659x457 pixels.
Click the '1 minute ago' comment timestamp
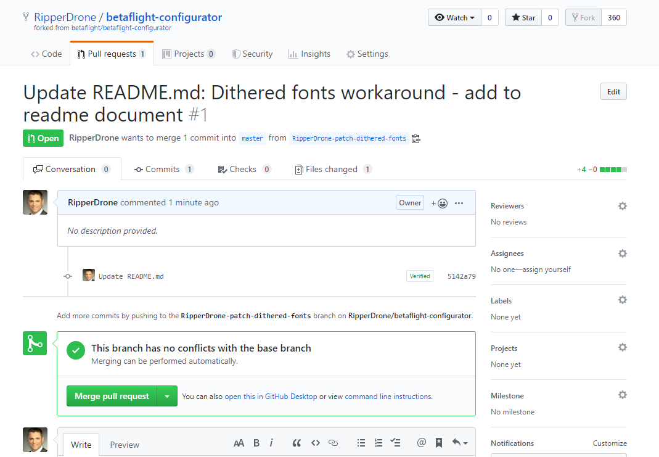[x=194, y=203]
